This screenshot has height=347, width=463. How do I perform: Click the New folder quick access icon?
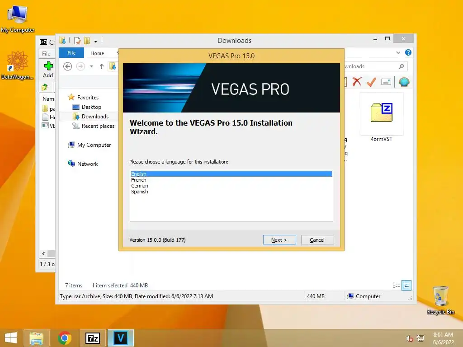coord(87,40)
